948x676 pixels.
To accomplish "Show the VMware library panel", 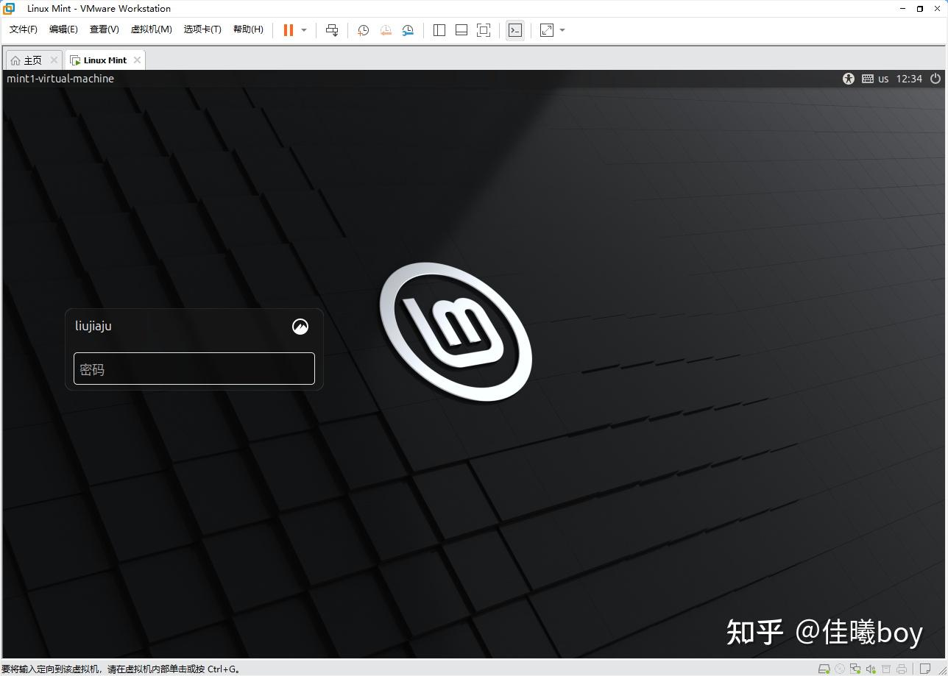I will [439, 30].
